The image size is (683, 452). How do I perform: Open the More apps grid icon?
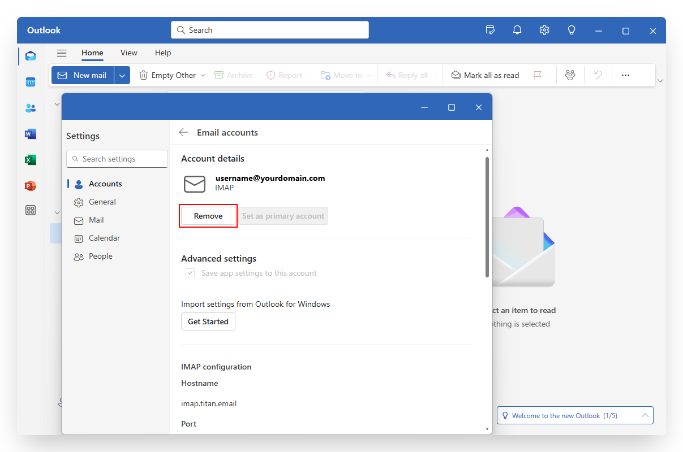(x=31, y=210)
